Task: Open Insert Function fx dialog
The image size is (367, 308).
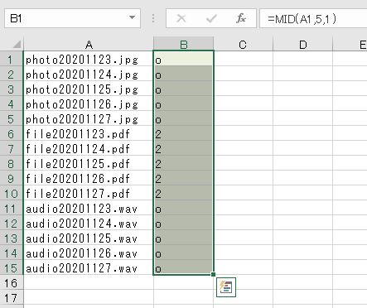Action: tap(241, 18)
